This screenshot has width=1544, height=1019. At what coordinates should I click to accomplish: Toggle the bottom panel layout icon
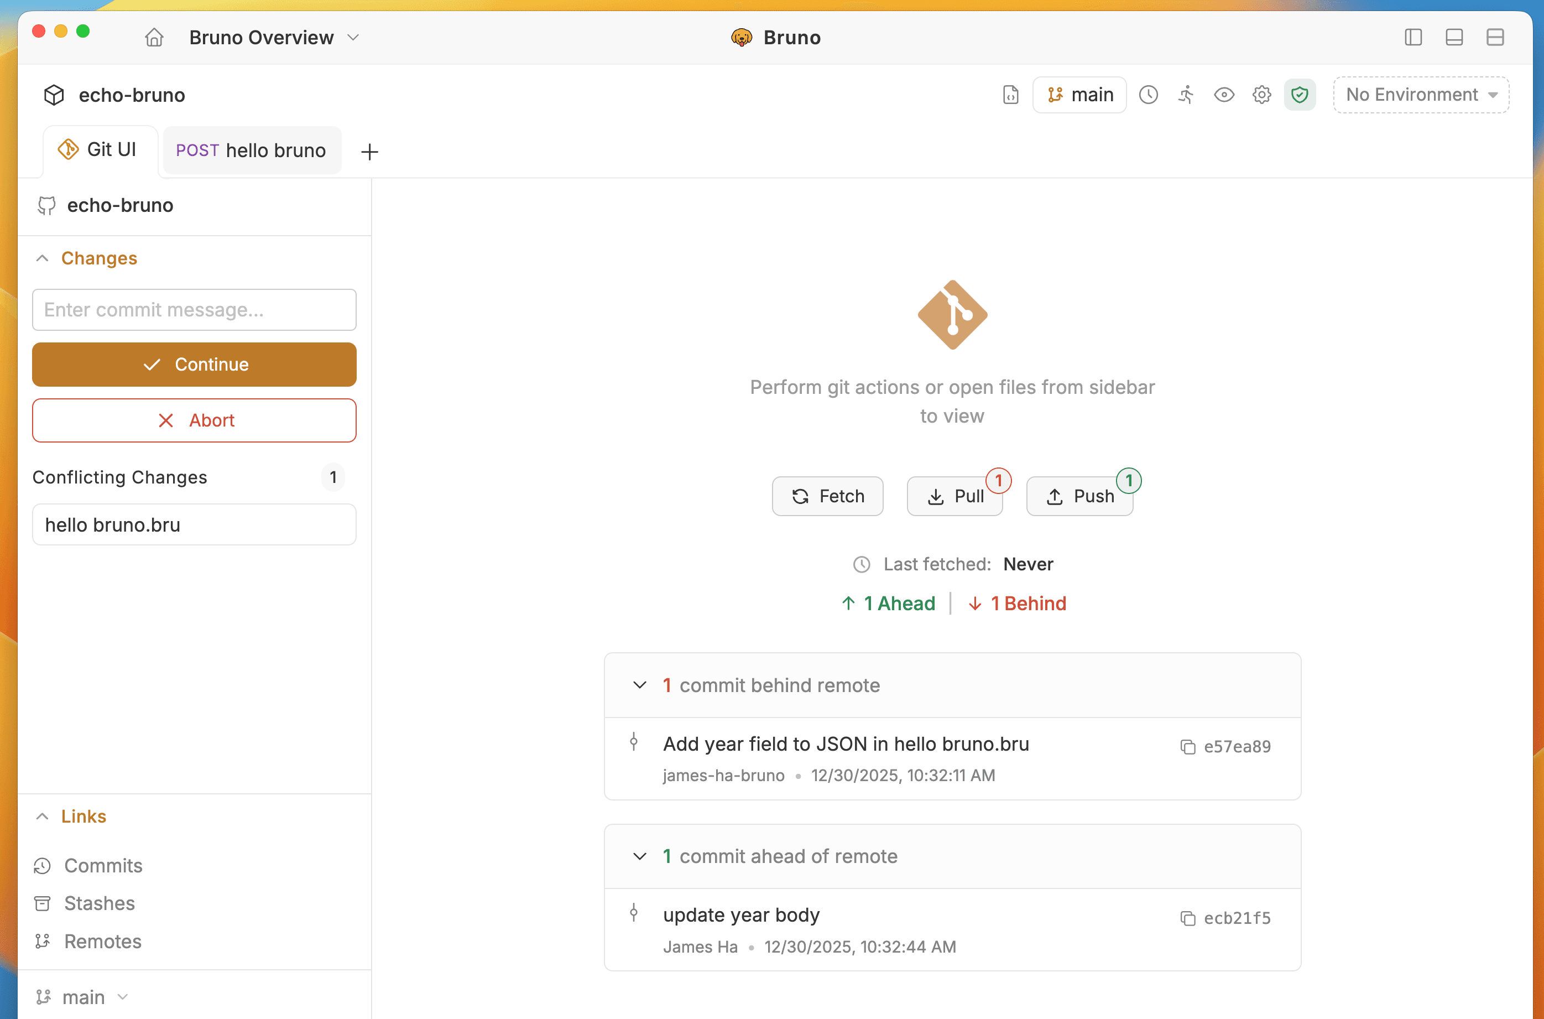coord(1454,38)
